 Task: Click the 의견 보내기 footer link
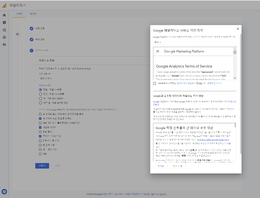coord(160,194)
